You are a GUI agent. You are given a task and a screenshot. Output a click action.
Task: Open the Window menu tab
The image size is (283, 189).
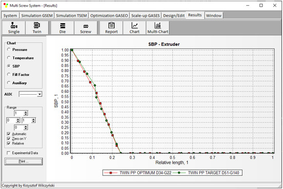[214, 15]
